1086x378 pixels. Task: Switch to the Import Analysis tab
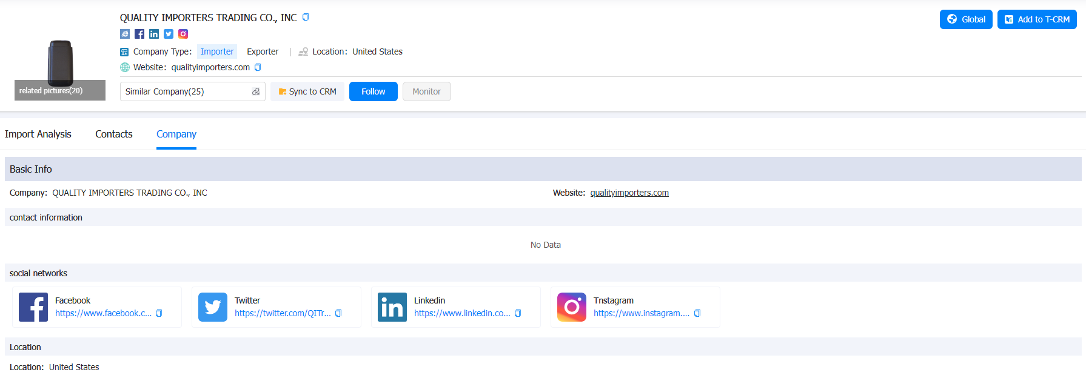coord(38,134)
